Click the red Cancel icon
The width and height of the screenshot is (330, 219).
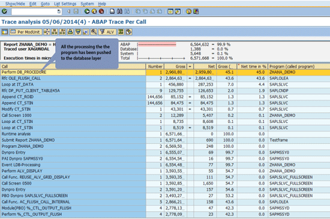[x=101, y=11]
